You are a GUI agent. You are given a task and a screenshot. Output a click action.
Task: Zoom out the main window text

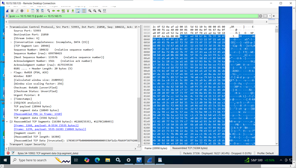tap(95, 11)
